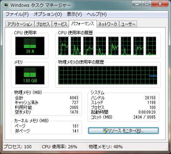Select the パフォーマンス tab
Image resolution: width=171 pixels, height=154 pixels.
click(83, 24)
